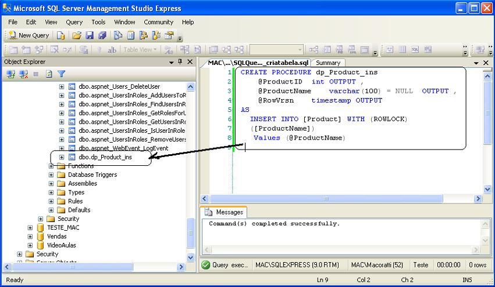495x287 pixels.
Task: Expand the Functions folder node
Action: [51, 166]
